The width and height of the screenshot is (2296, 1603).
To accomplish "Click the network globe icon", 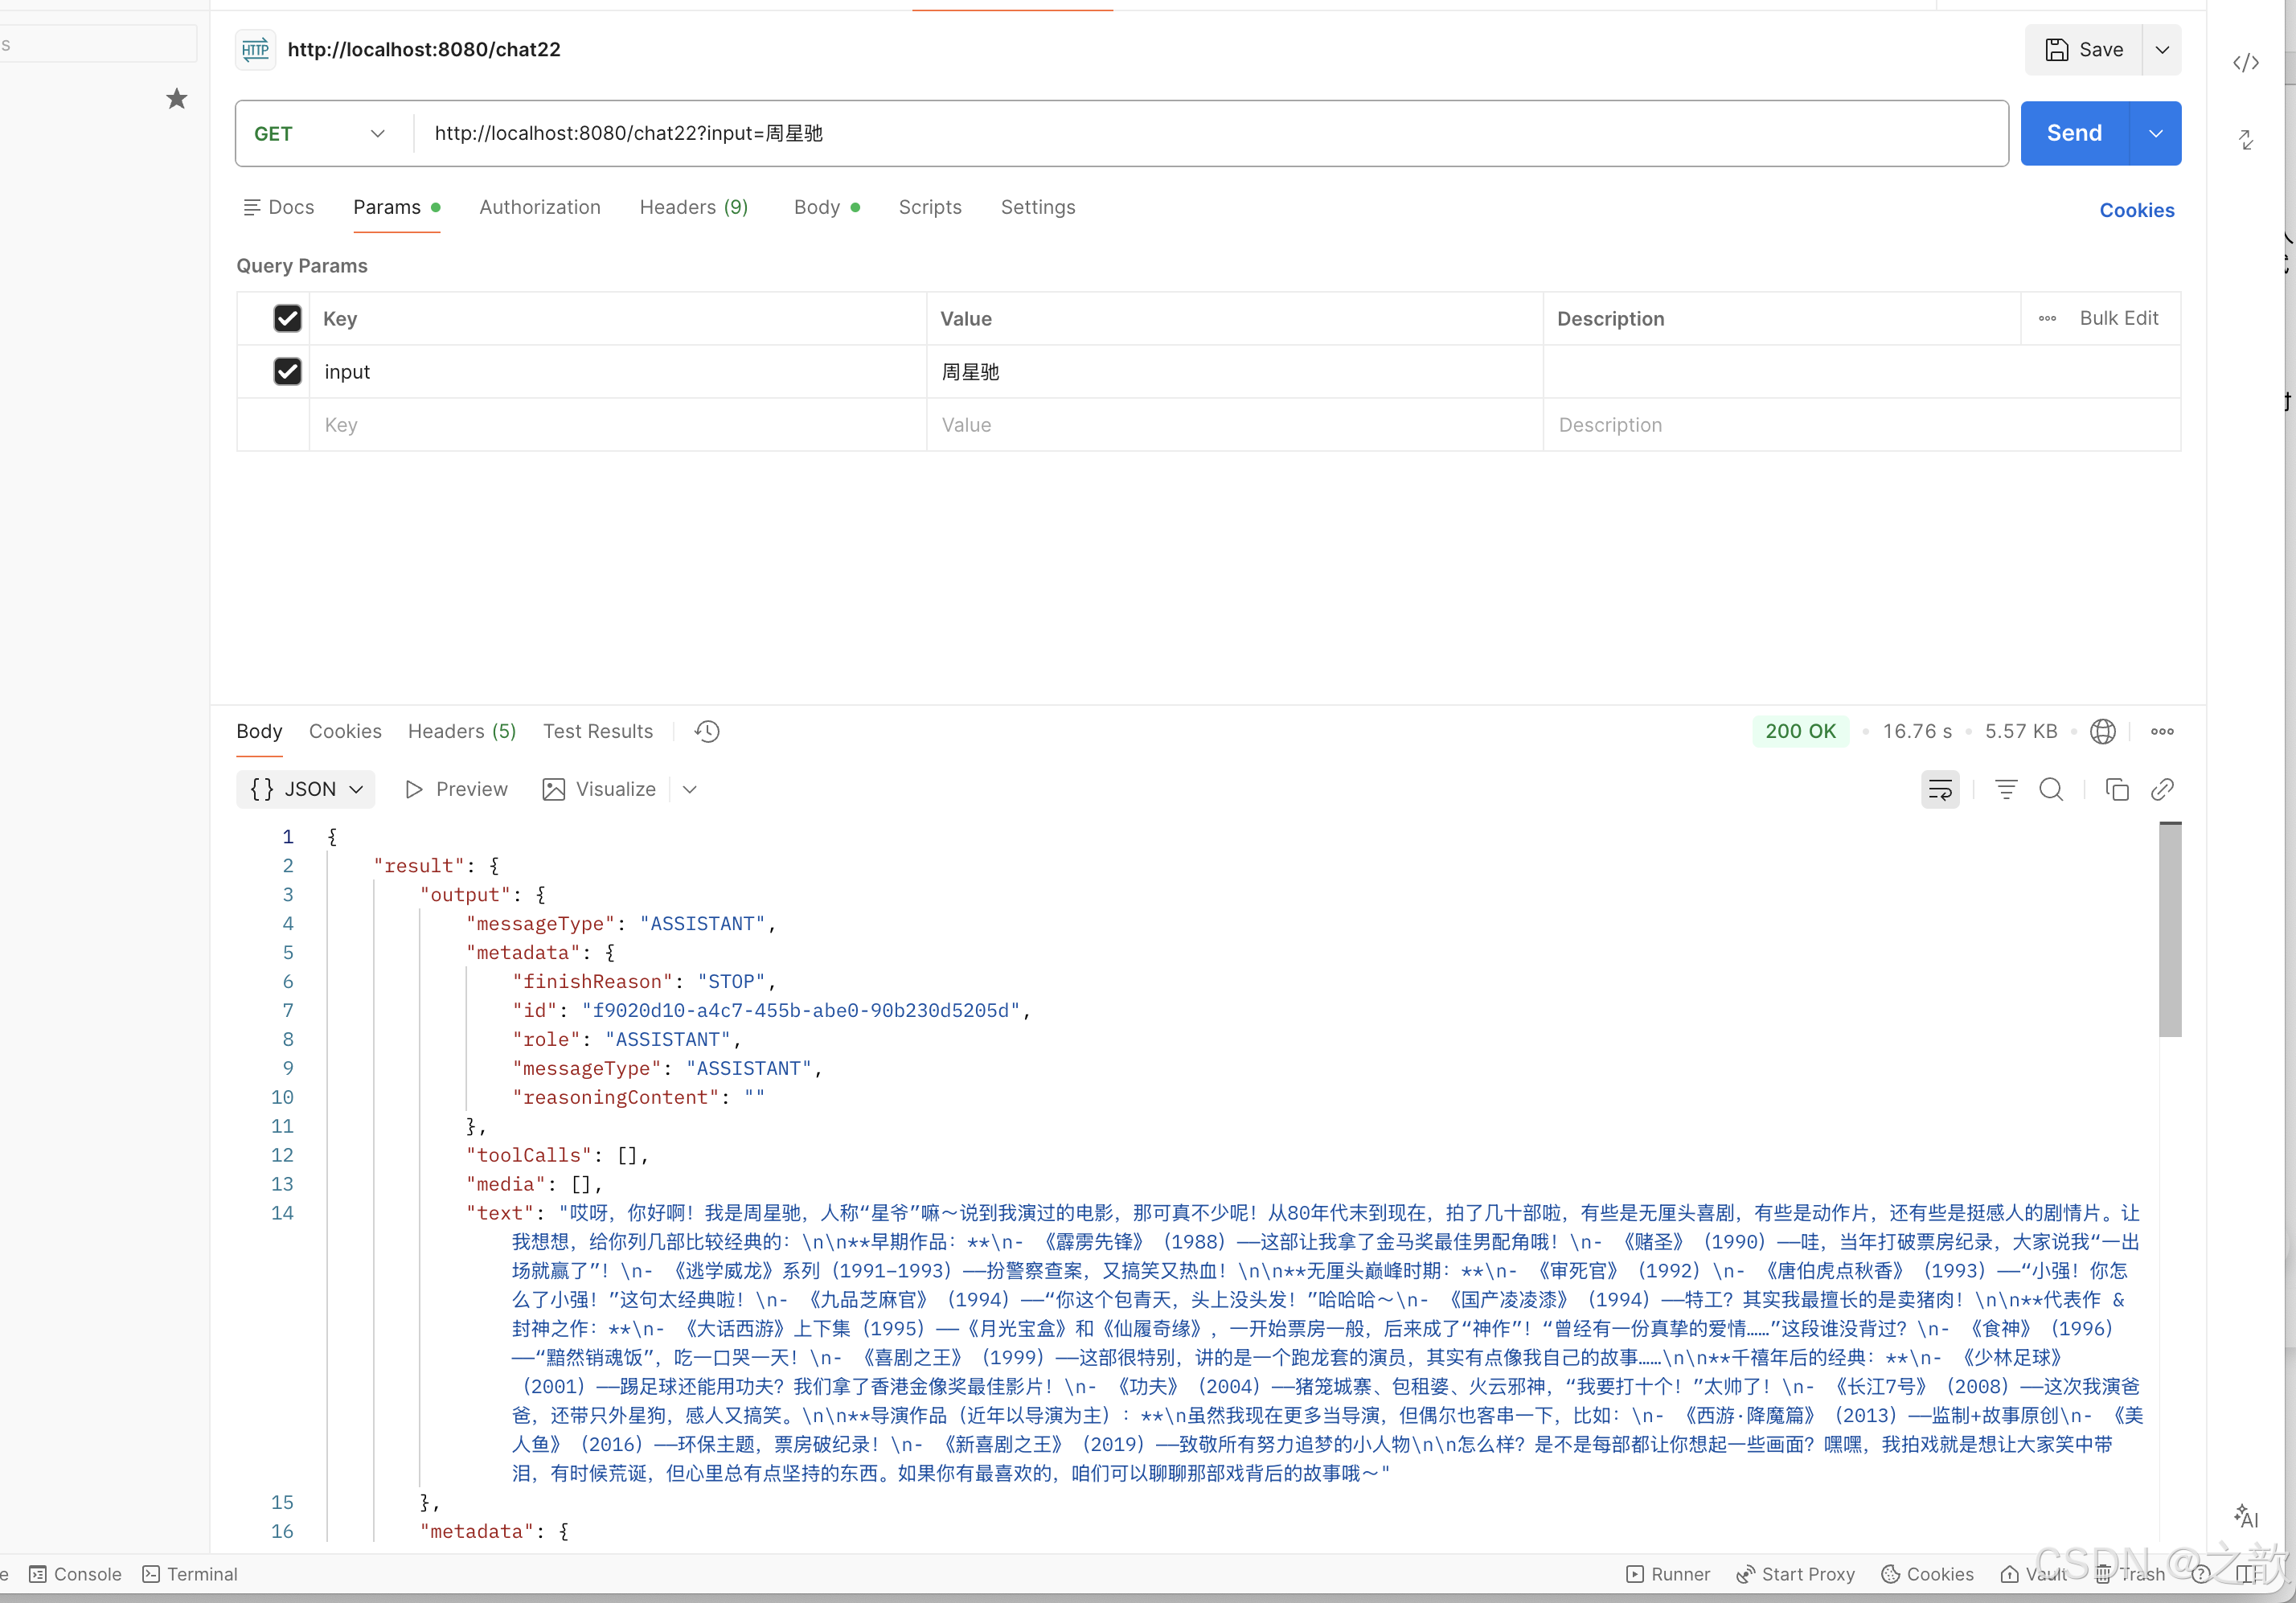I will coord(2102,731).
